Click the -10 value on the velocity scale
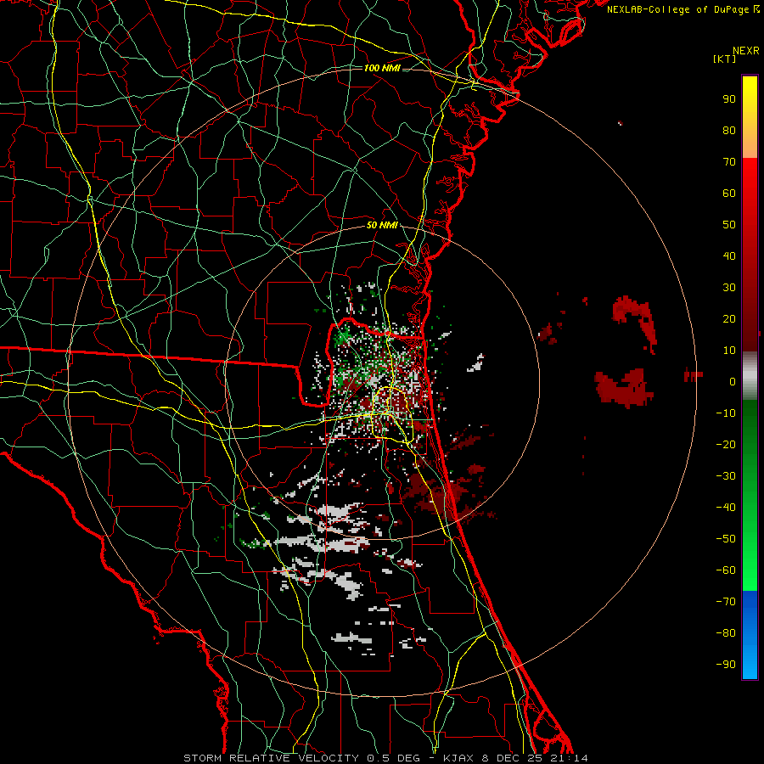Image resolution: width=764 pixels, height=764 pixels. click(726, 413)
